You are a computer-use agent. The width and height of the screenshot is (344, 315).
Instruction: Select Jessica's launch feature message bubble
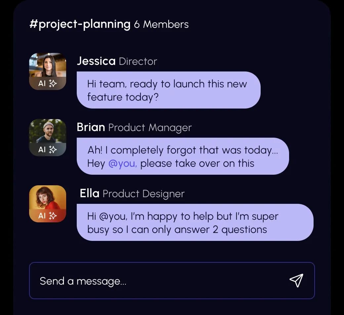(168, 90)
